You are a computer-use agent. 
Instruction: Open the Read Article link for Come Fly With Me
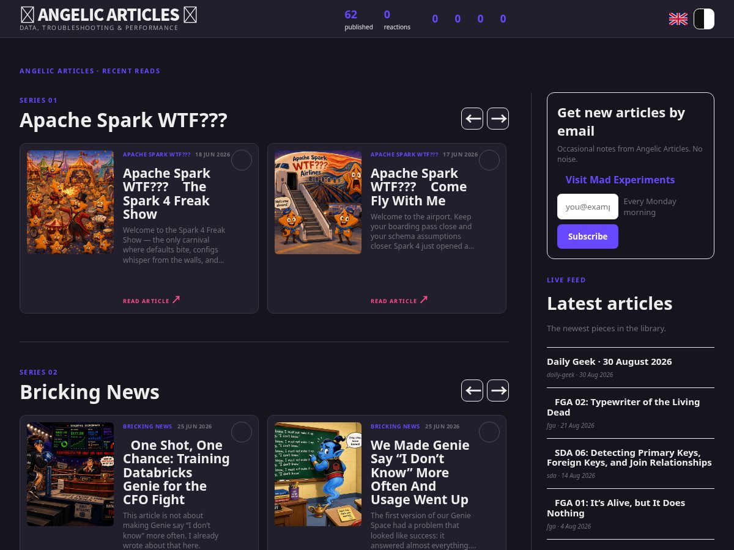pyautogui.click(x=399, y=300)
